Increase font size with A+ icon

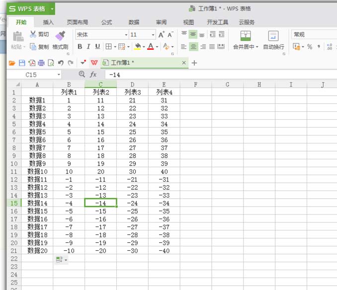162,35
